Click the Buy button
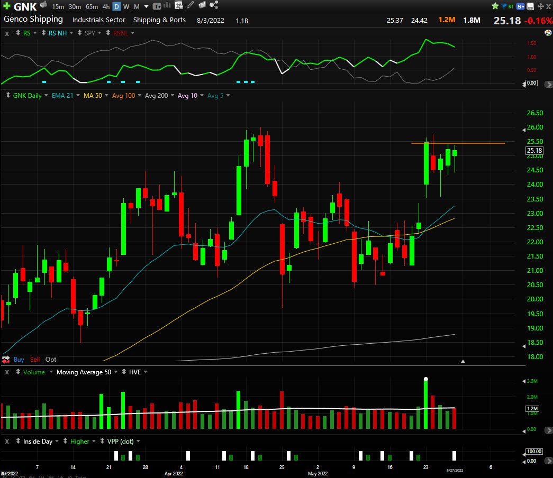 (x=19, y=360)
